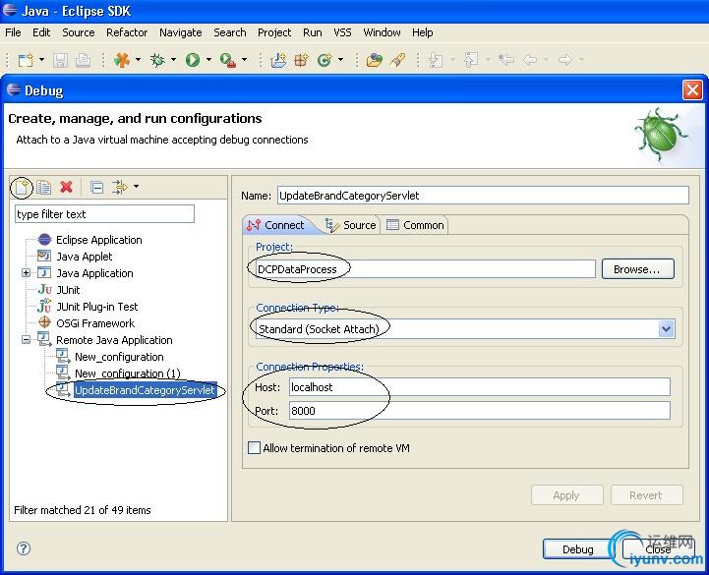The height and width of the screenshot is (575, 709).
Task: Click the New Java Class toolbar icon
Action: [x=325, y=60]
